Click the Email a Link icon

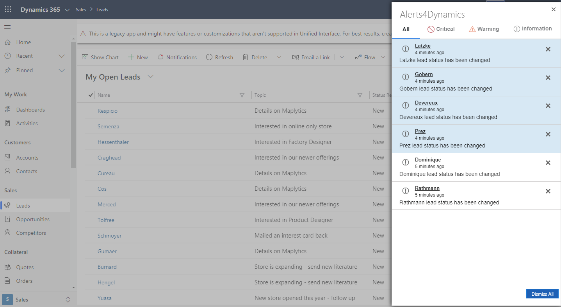point(296,57)
